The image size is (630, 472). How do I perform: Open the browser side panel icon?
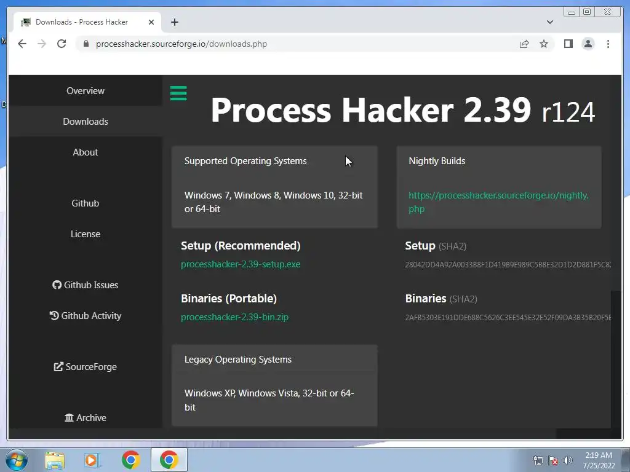pos(568,44)
